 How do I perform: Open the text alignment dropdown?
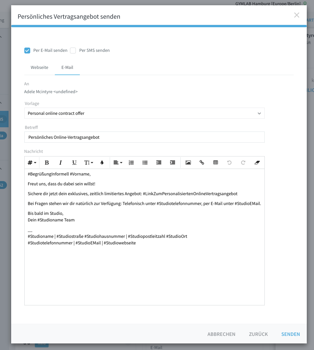(118, 162)
